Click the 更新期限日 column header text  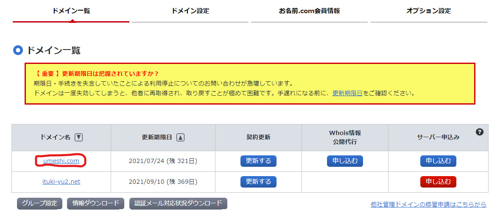(x=157, y=138)
